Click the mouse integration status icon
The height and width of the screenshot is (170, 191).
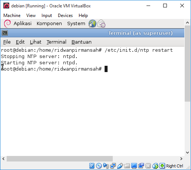(x=155, y=166)
